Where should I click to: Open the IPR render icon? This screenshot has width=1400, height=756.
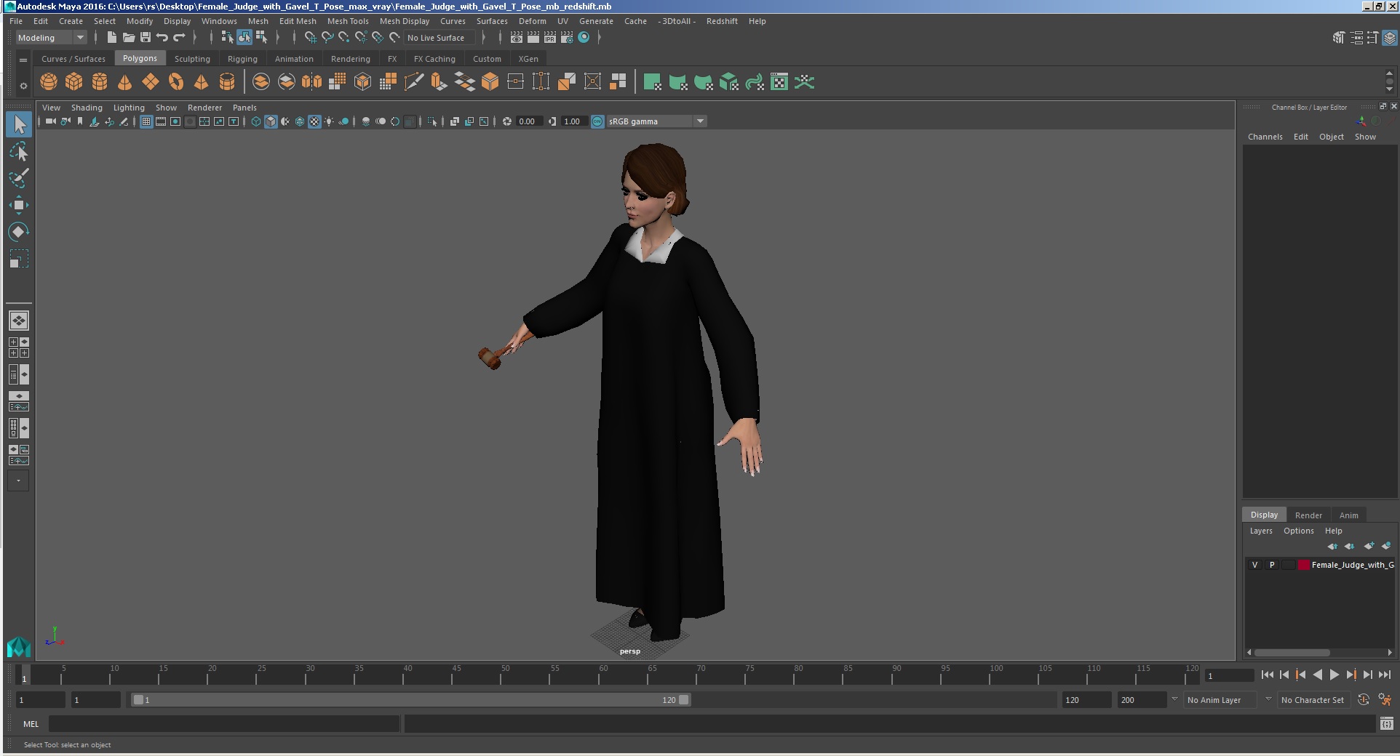pos(550,38)
